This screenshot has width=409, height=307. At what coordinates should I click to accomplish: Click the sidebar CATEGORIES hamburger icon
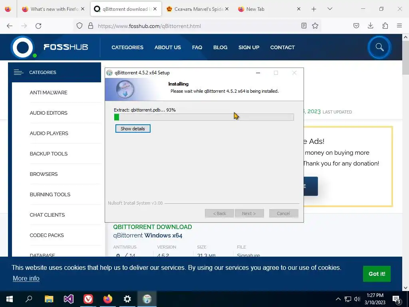[x=18, y=72]
